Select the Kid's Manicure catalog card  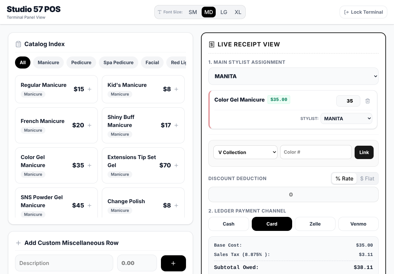click(x=143, y=89)
